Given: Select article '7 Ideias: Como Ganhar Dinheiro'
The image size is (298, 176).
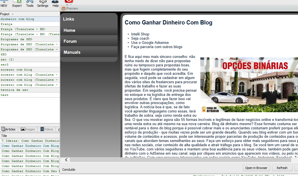Looking at the screenshot, I should [x=30, y=141].
